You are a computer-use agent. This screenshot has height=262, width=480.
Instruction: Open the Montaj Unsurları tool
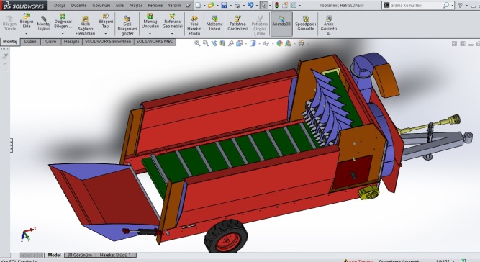(x=150, y=21)
